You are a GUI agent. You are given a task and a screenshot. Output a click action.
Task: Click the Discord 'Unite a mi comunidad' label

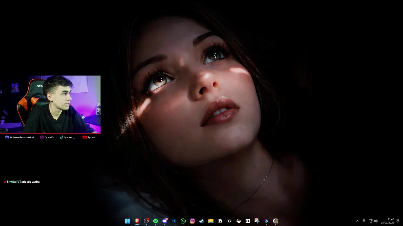pos(22,137)
